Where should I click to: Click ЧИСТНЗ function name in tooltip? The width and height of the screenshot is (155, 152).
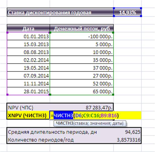[65, 123]
